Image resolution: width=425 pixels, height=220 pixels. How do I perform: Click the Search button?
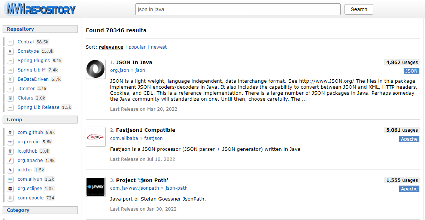click(359, 9)
